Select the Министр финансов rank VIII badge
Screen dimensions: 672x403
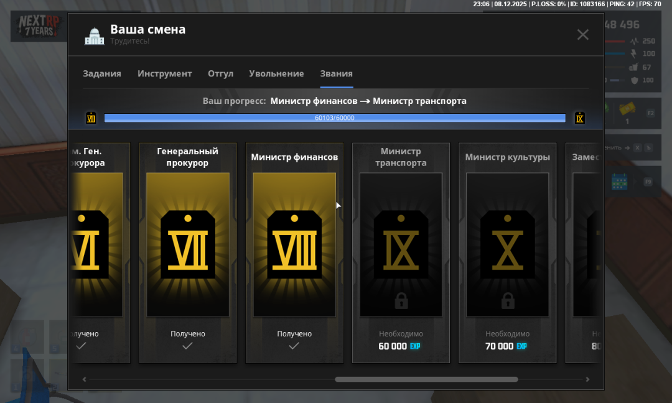click(x=294, y=244)
